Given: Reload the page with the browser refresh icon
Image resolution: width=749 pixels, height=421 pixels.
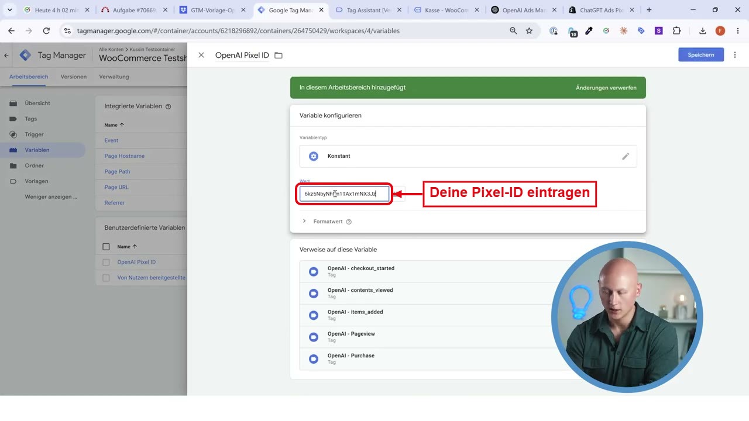Looking at the screenshot, I should click(x=46, y=31).
